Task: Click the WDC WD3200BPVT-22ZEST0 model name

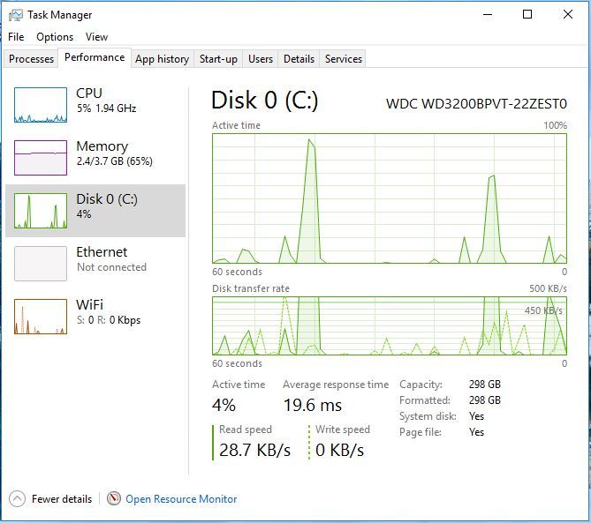Action: (476, 103)
